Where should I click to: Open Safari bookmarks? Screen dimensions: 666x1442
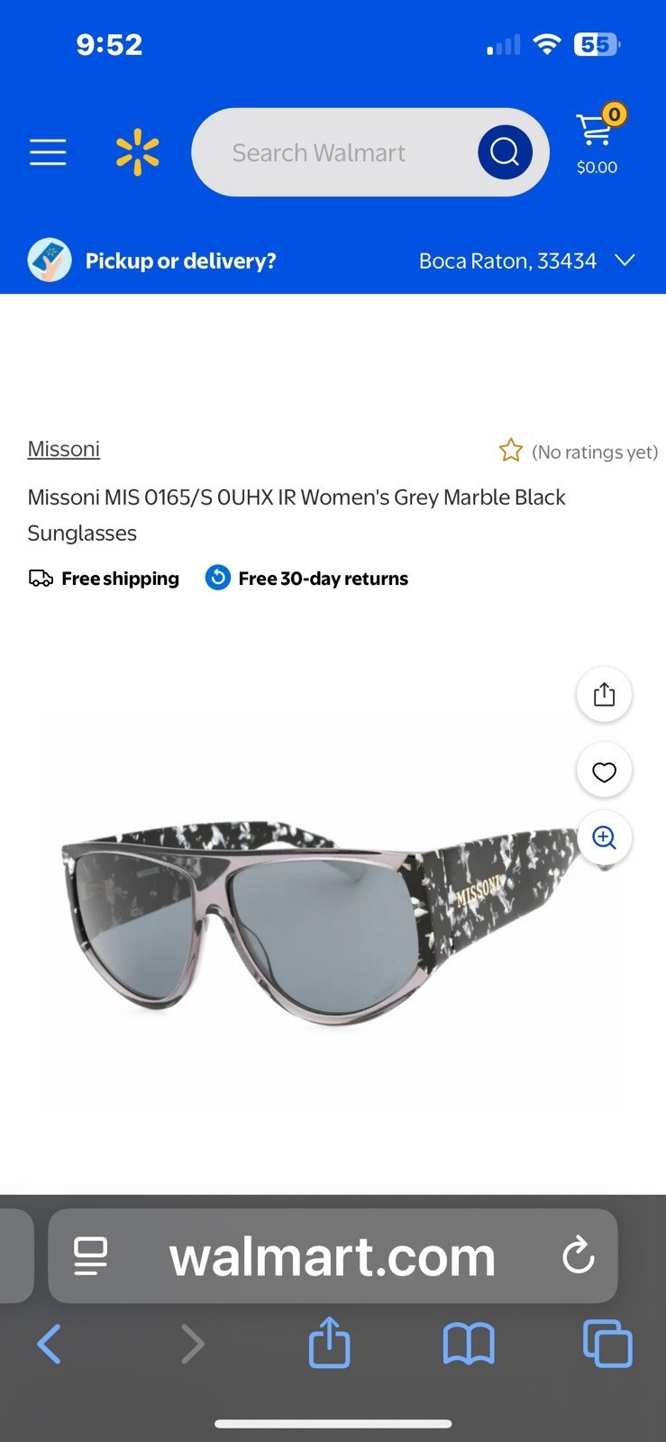[x=469, y=1344]
